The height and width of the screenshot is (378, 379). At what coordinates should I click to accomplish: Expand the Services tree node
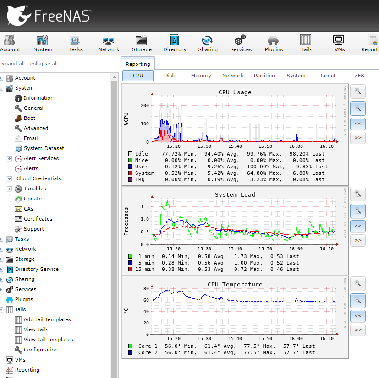1,289
